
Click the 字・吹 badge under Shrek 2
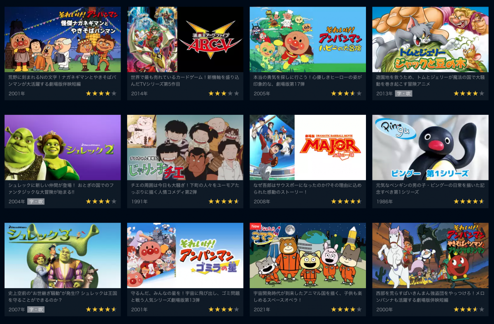pos(36,202)
